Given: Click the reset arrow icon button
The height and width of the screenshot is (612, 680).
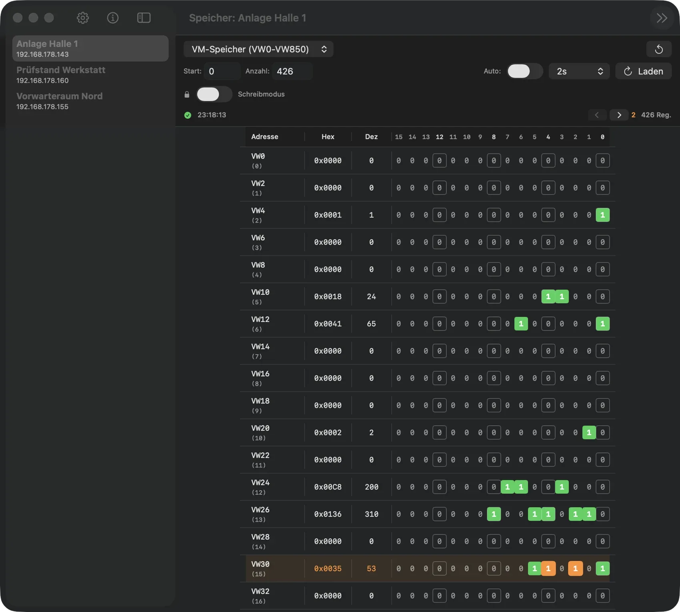Looking at the screenshot, I should (x=659, y=49).
